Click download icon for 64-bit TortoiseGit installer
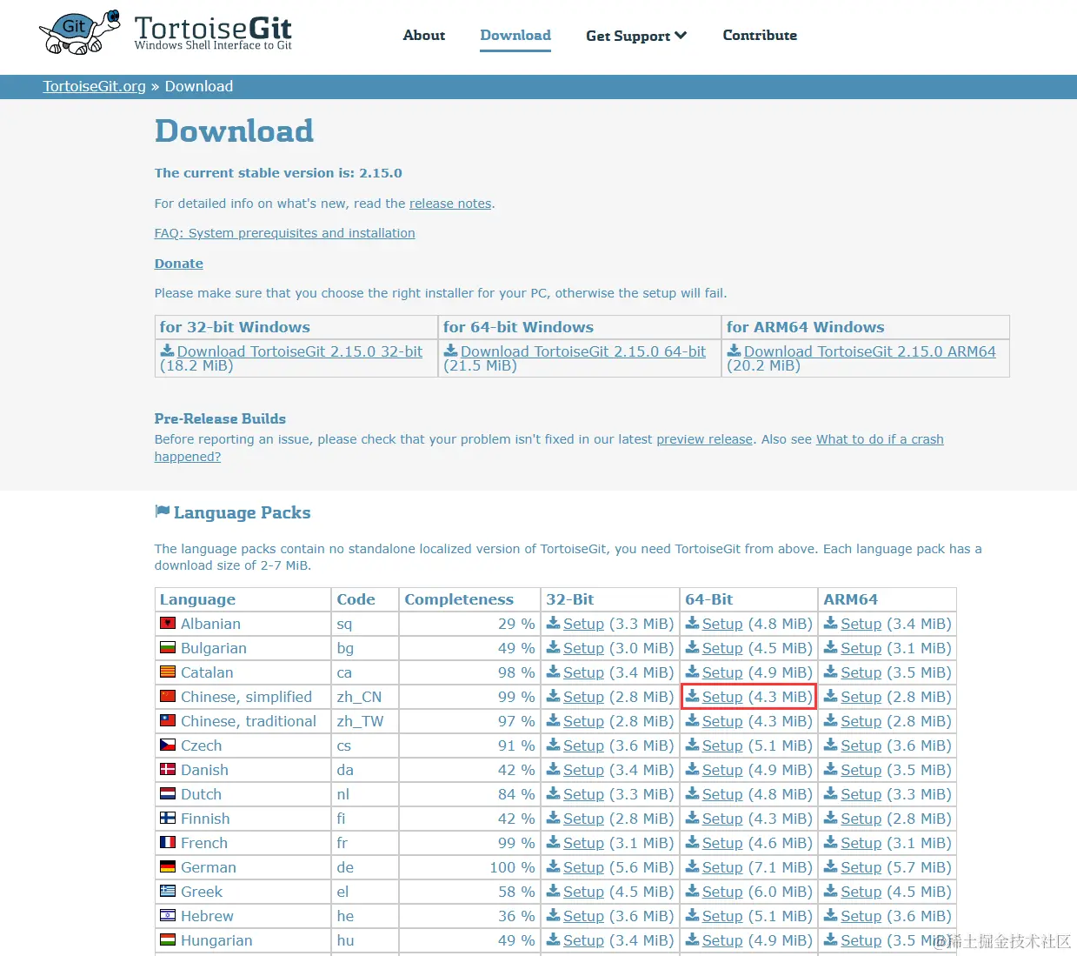The image size is (1077, 956). click(450, 351)
